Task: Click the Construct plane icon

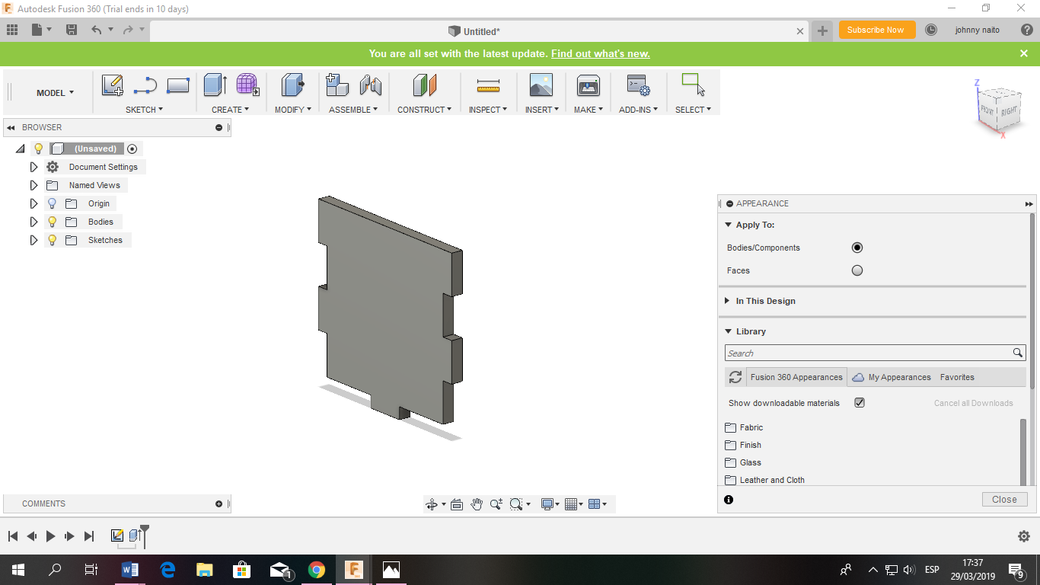Action: click(425, 85)
